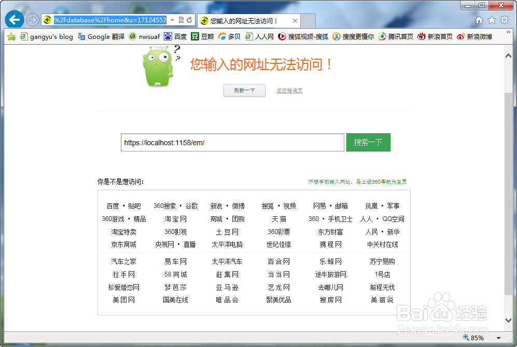Click the search box with localhost URL
Screen dimensions: 517x347
[232, 143]
